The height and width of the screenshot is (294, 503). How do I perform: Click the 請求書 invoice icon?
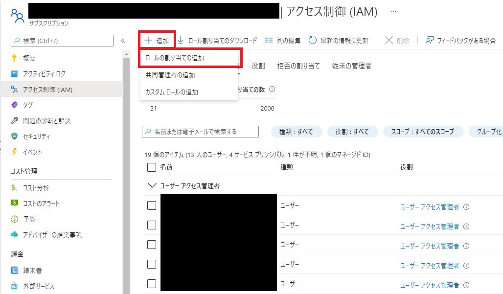[15, 271]
